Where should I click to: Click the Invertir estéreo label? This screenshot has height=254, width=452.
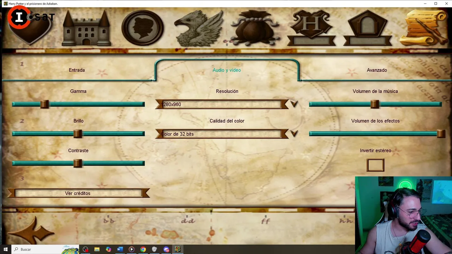(375, 151)
